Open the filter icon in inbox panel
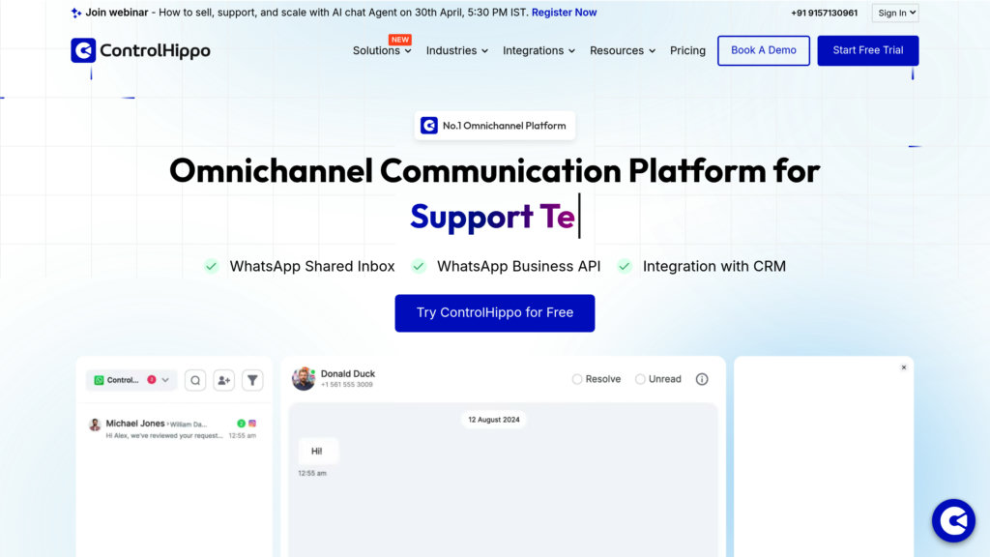990x557 pixels. click(x=252, y=380)
